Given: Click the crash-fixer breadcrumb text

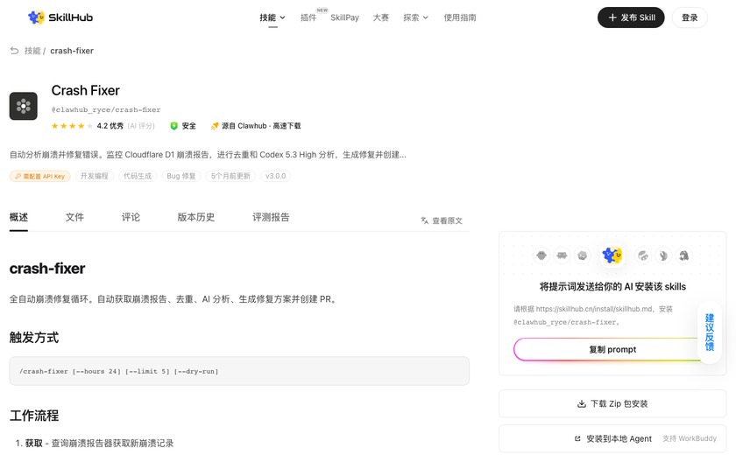Looking at the screenshot, I should [72, 51].
